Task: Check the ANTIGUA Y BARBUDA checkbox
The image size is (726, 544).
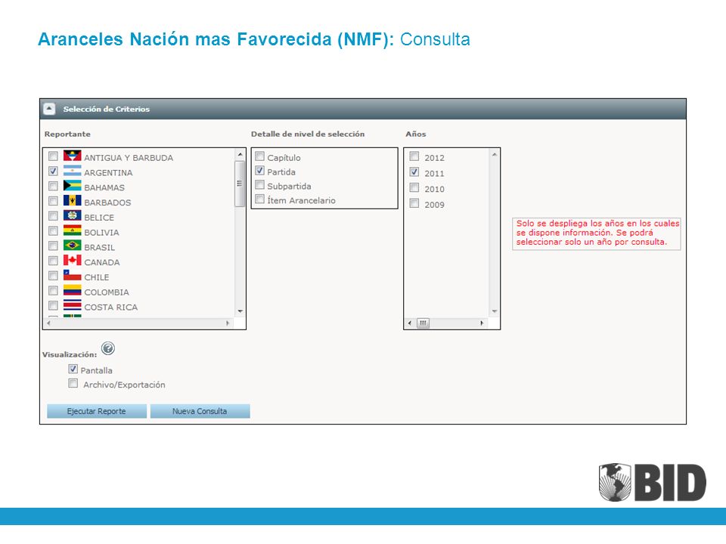Action: [x=53, y=156]
